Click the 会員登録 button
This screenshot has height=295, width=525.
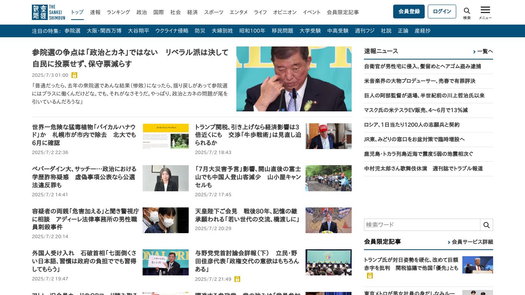point(409,12)
